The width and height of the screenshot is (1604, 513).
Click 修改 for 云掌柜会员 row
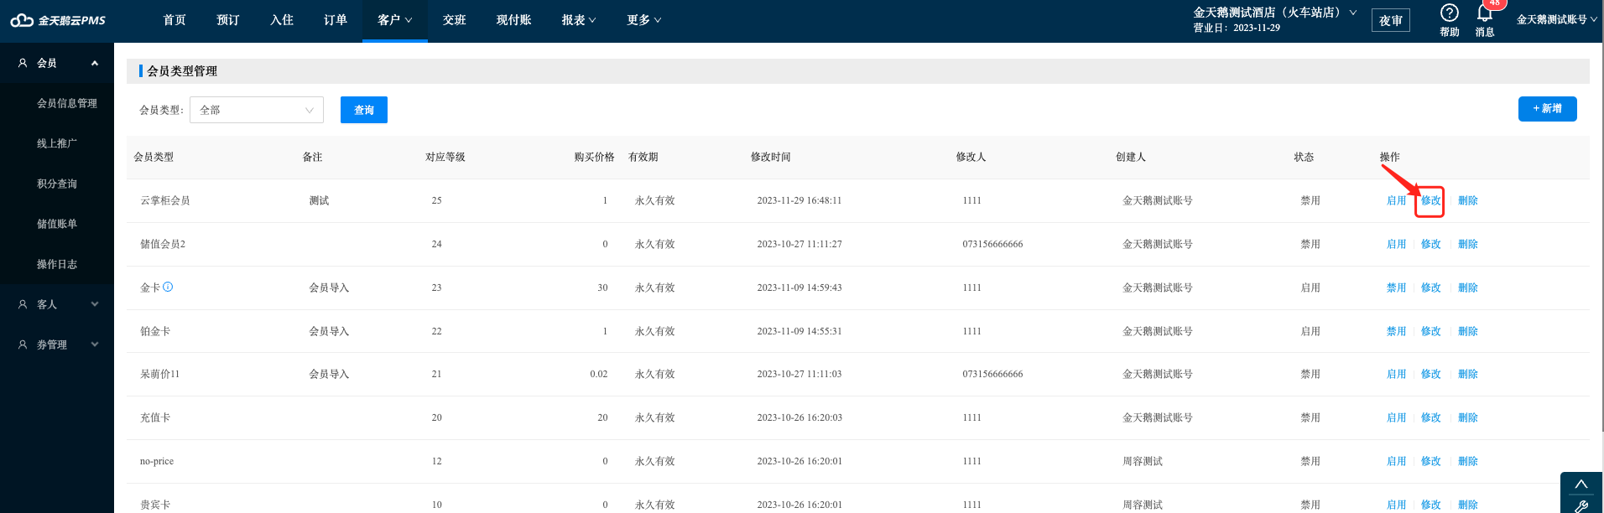pyautogui.click(x=1430, y=200)
